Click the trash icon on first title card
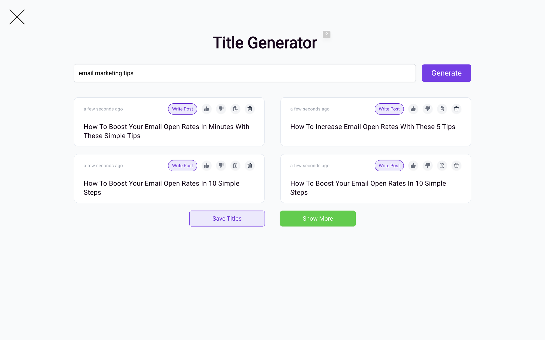The image size is (545, 340). pos(250,109)
